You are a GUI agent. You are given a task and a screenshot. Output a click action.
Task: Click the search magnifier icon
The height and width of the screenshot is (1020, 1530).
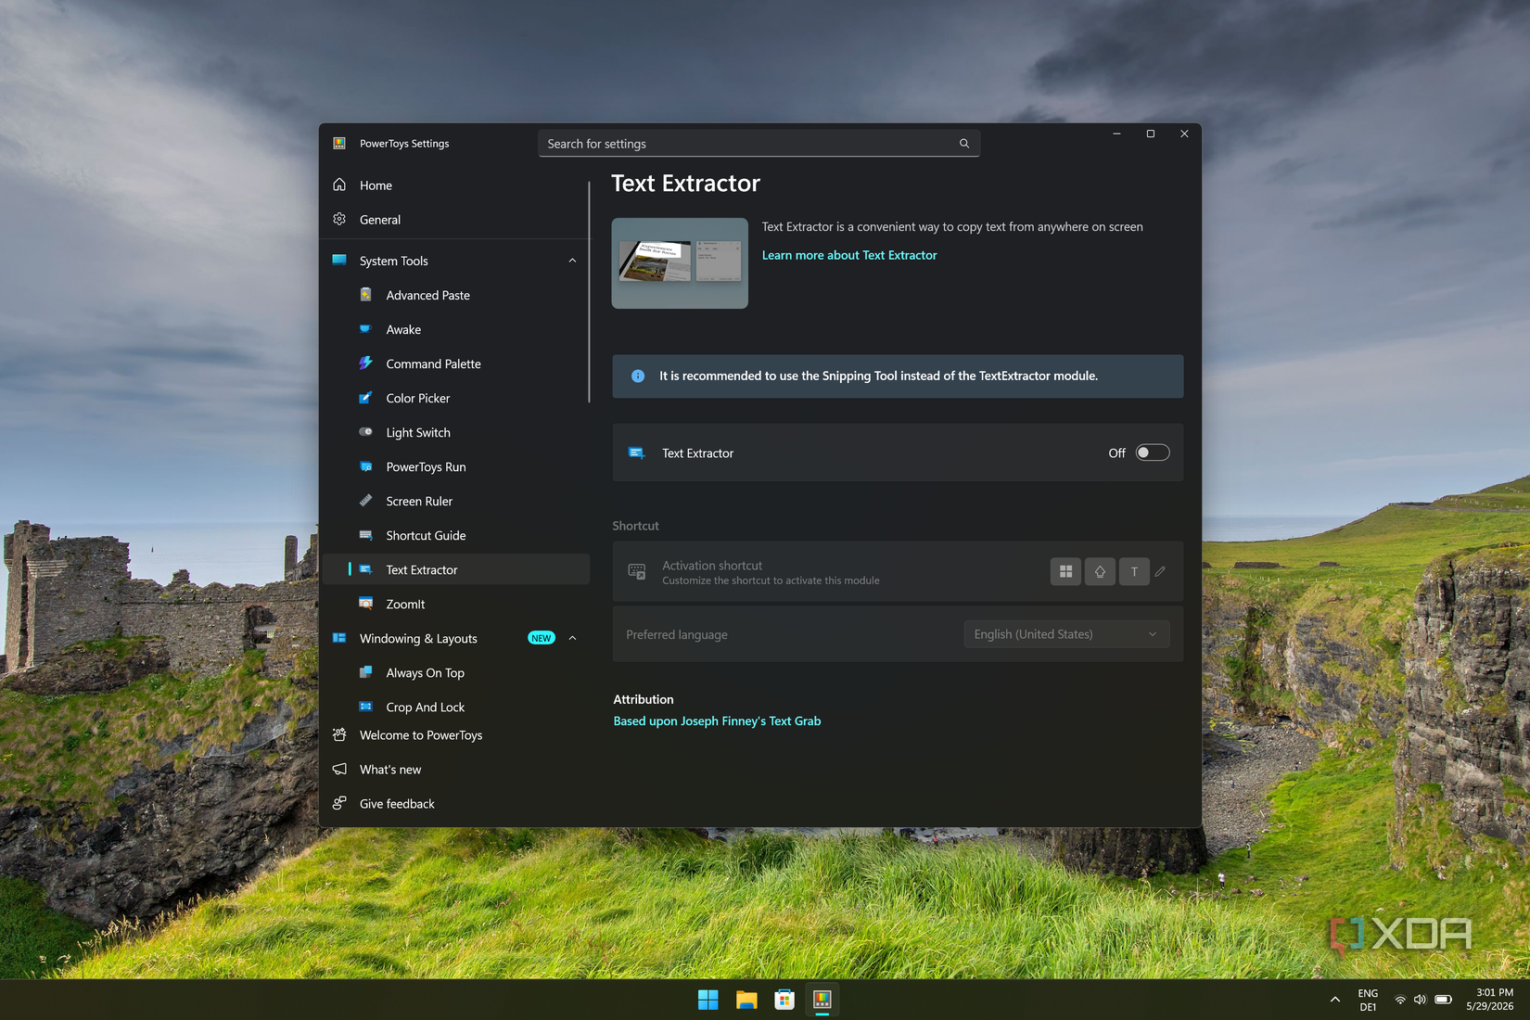point(964,144)
